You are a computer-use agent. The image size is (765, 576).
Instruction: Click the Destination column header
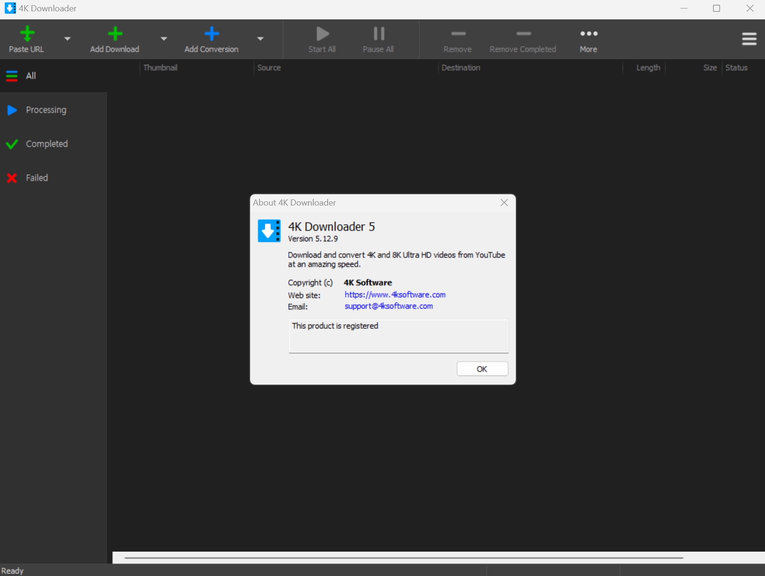(x=530, y=68)
